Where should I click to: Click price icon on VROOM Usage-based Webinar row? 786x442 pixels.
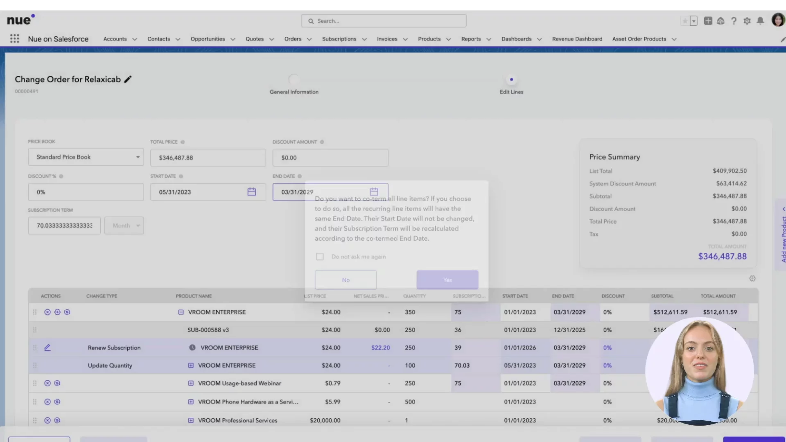(57, 383)
